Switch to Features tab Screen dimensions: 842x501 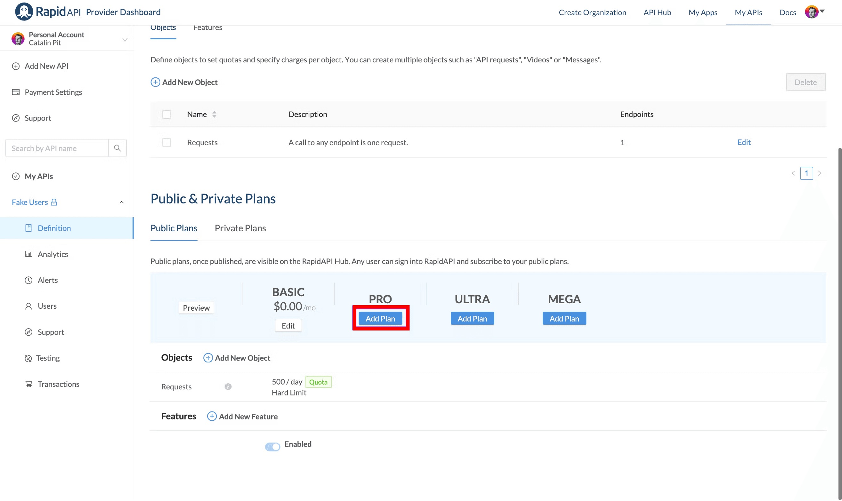click(x=207, y=27)
